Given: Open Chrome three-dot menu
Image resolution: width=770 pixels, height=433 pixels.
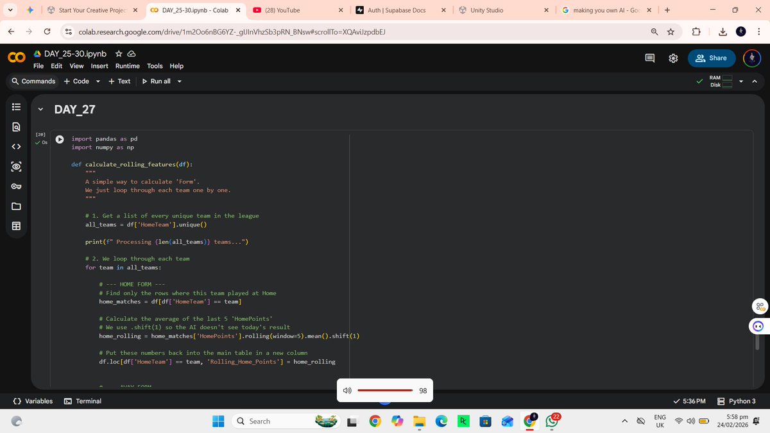Looking at the screenshot, I should [758, 31].
